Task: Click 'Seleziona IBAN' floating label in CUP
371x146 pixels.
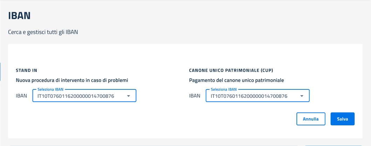Action: click(223, 89)
